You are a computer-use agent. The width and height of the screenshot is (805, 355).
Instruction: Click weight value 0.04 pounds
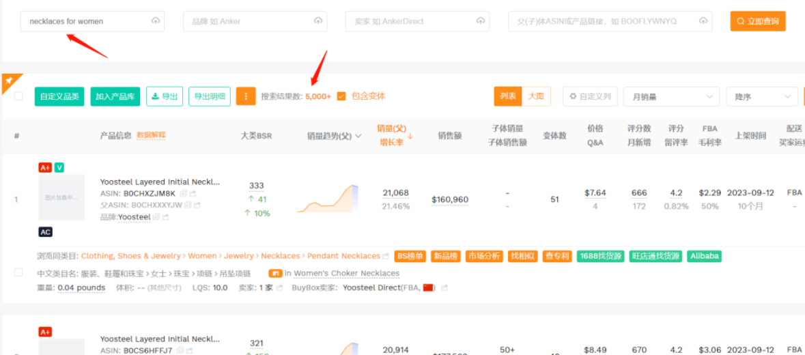click(x=82, y=288)
